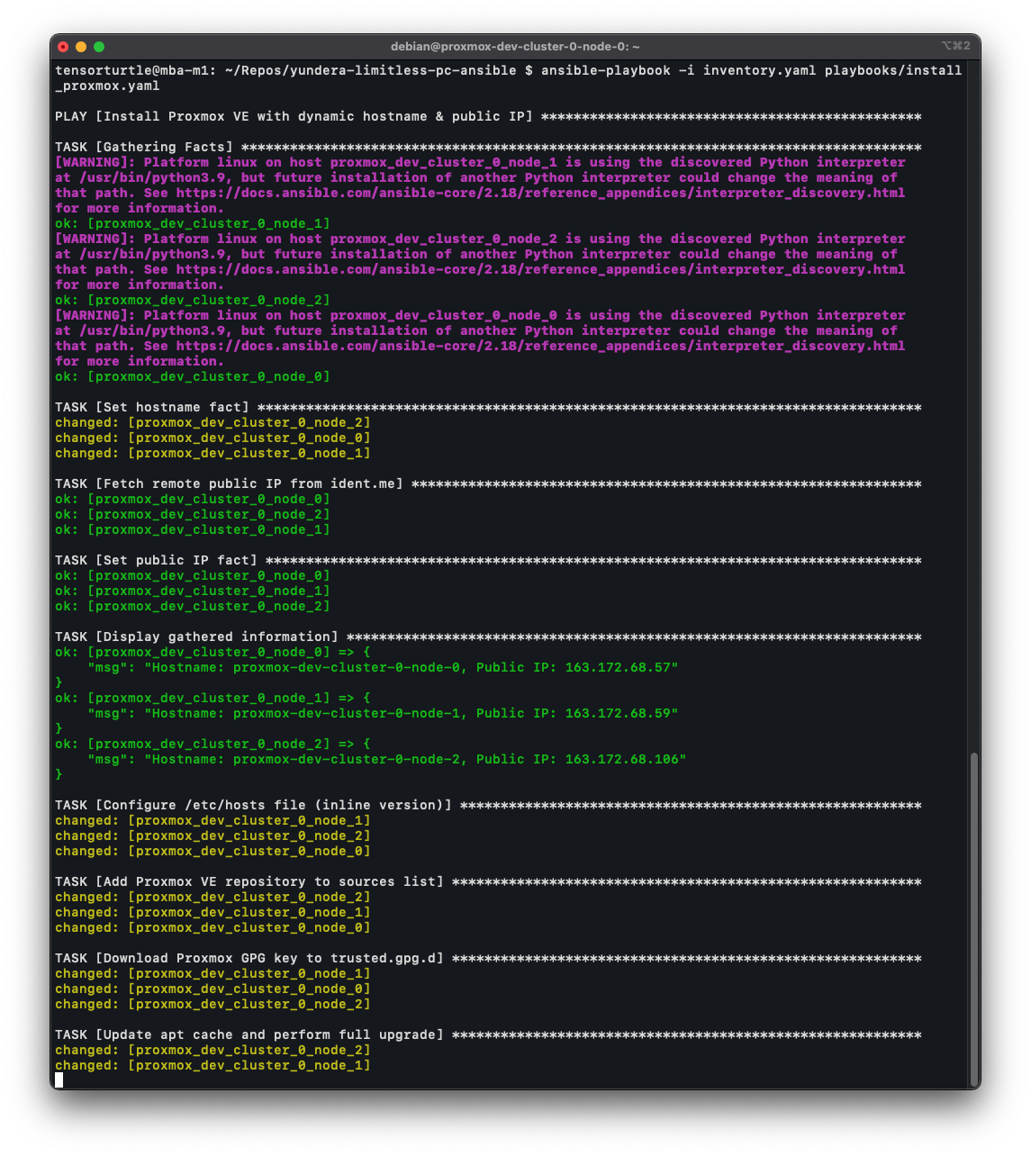Screen dimensions: 1031x1156
Task: Click the Download Proxmox GPG key task header
Action: 249,959
